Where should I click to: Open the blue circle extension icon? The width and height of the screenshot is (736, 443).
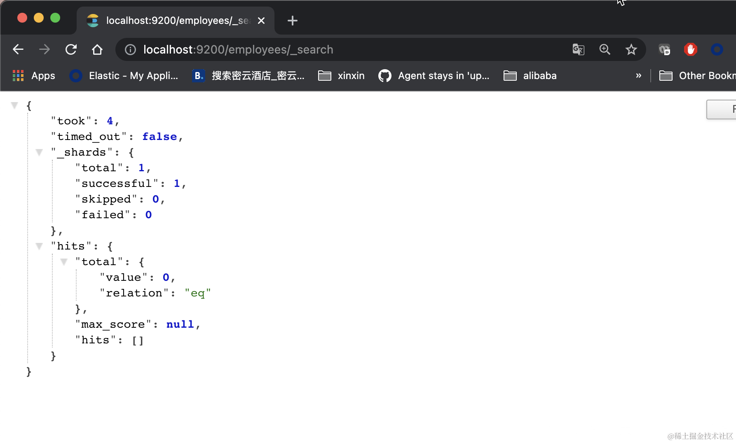[x=717, y=49]
